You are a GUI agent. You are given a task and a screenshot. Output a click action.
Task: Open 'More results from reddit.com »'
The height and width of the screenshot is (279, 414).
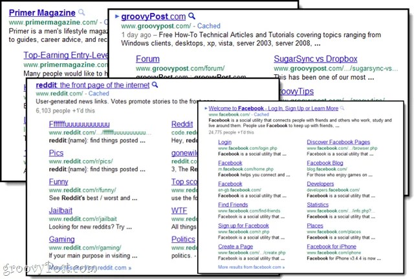coord(90,267)
